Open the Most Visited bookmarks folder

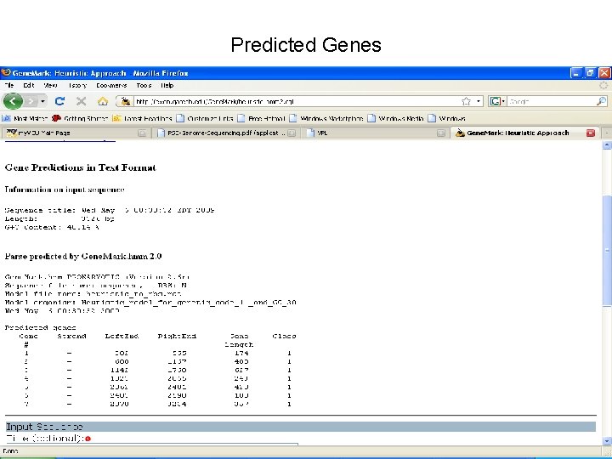tap(25, 118)
